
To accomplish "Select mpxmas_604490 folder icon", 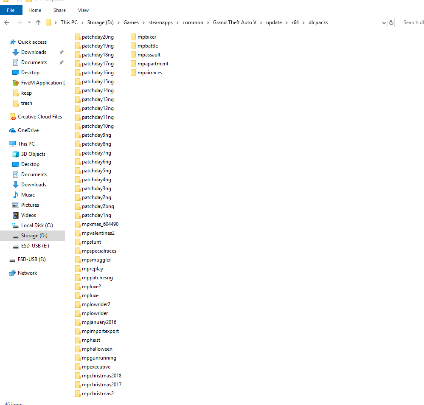I will (x=78, y=224).
